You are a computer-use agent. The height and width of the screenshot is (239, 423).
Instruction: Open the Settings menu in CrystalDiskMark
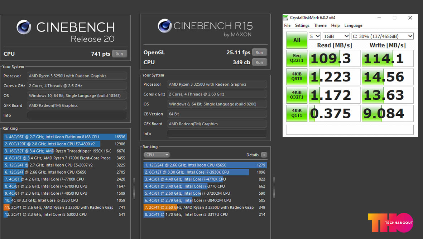click(x=302, y=26)
